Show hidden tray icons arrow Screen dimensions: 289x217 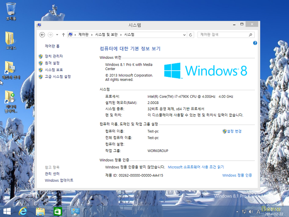coord(237,212)
